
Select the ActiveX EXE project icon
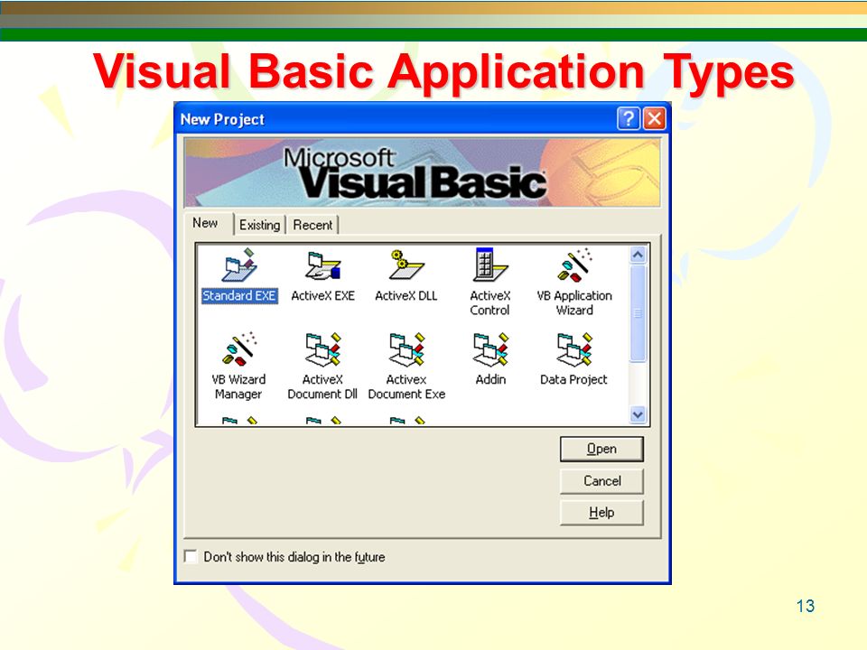tap(323, 265)
